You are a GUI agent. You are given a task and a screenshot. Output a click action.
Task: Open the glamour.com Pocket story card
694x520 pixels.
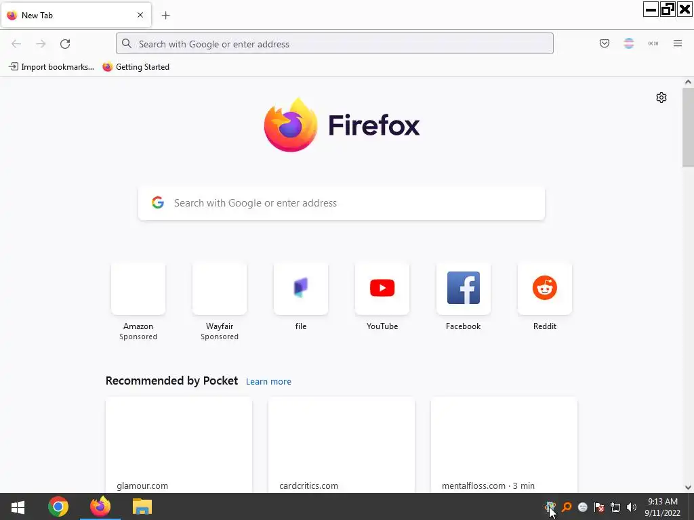179,444
